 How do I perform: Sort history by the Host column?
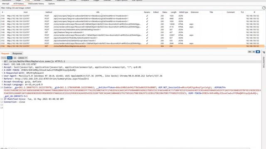(x=25, y=12)
